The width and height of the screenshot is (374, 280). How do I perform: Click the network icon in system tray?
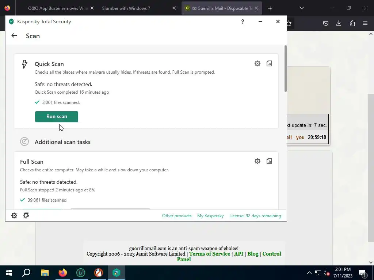coord(318,273)
